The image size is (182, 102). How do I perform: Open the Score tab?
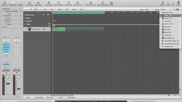pyautogui.click(x=61, y=97)
